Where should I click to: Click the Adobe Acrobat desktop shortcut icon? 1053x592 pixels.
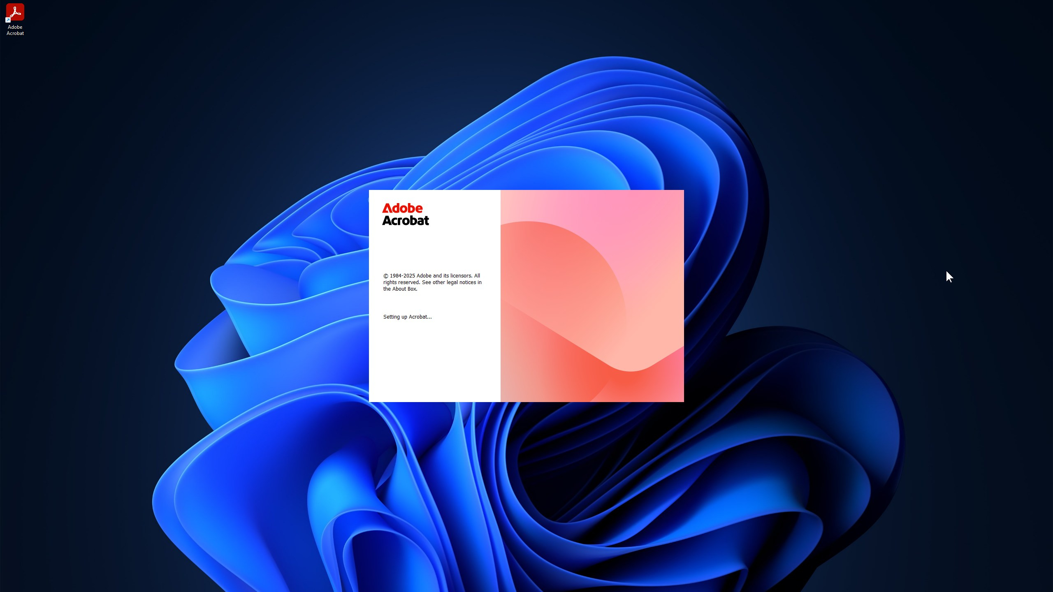[x=15, y=12]
